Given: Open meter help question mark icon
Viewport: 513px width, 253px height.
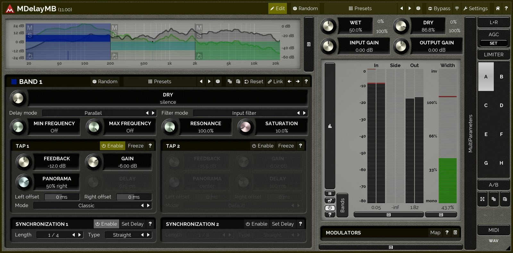Looking at the screenshot, I should (x=330, y=215).
